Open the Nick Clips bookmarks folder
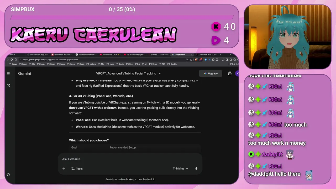 (172, 64)
